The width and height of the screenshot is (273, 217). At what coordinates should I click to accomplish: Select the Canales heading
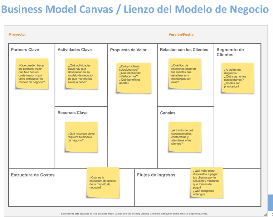click(168, 113)
